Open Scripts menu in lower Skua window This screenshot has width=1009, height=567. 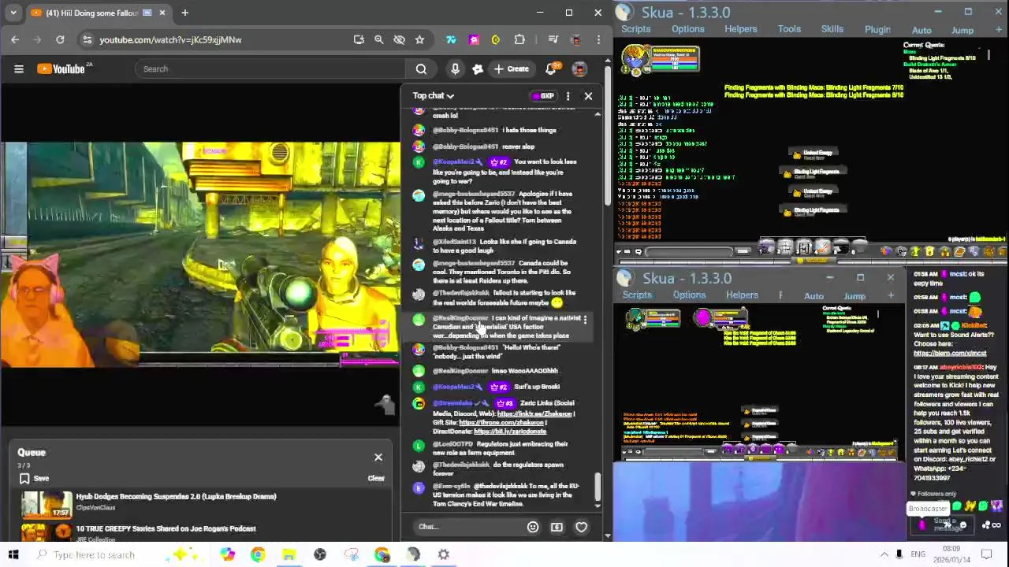(637, 295)
